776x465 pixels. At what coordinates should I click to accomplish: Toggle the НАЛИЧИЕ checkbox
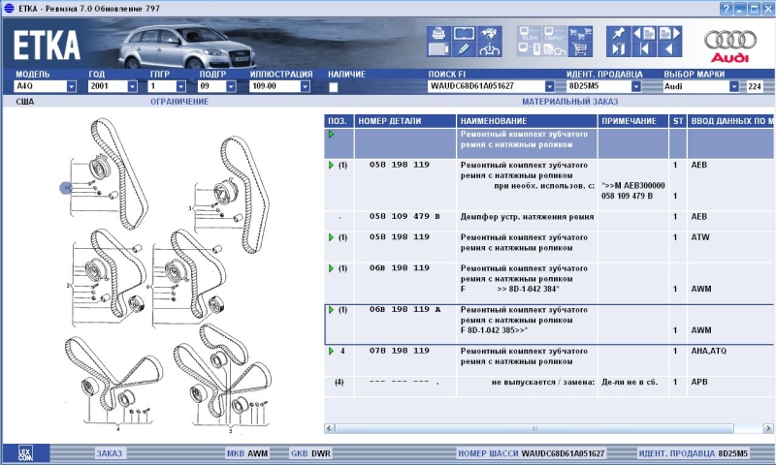click(334, 87)
